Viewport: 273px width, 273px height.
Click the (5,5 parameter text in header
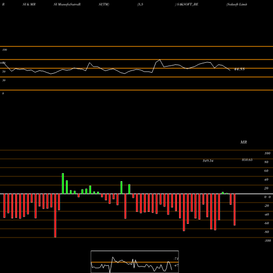[140, 4]
